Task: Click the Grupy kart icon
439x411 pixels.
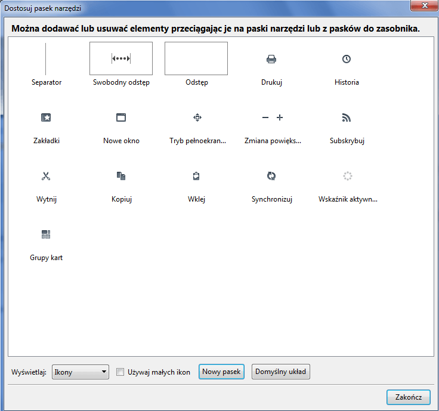Action: (46, 234)
